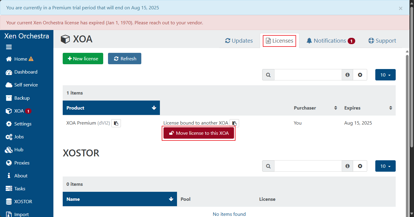Click XOSTOR search magnifier icon
This screenshot has height=217, width=414.
pyautogui.click(x=268, y=166)
